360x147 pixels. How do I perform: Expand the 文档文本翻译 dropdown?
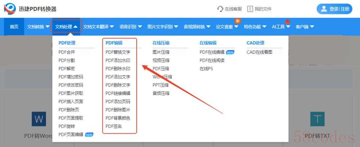pyautogui.click(x=98, y=27)
